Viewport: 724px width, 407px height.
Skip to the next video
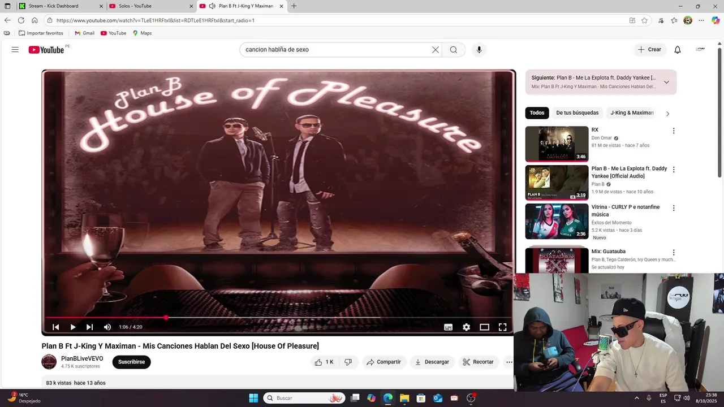pos(89,327)
